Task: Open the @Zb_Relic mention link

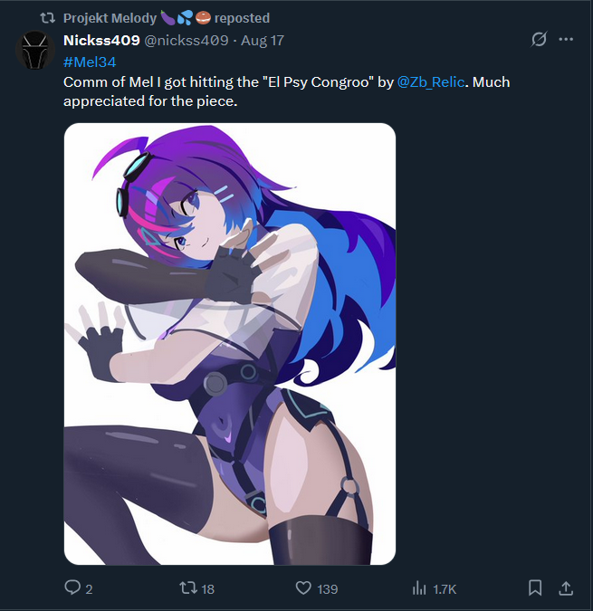Action: point(431,82)
